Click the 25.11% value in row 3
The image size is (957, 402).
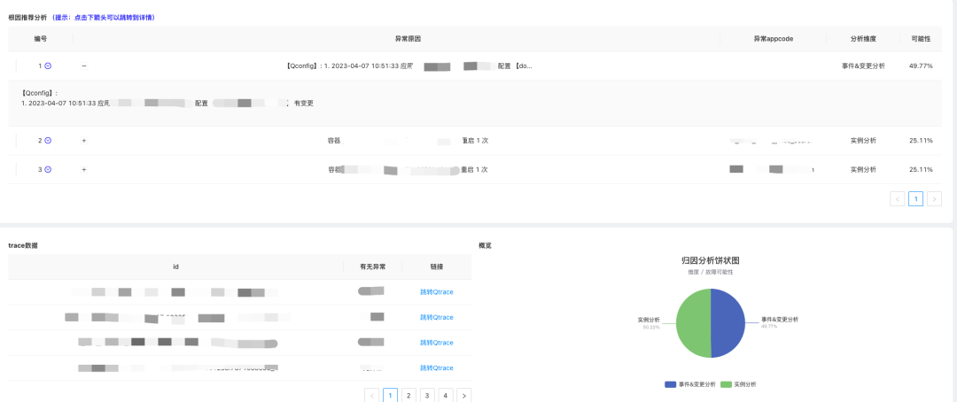pos(921,170)
